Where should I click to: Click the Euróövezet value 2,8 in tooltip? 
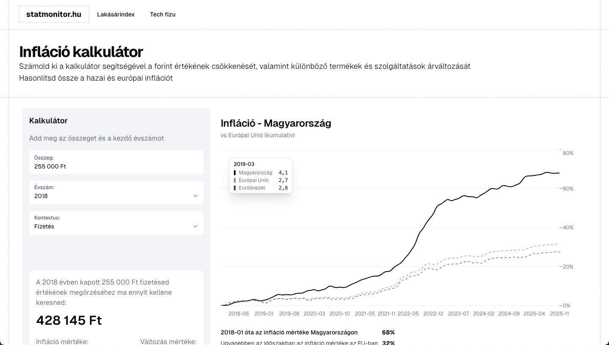pyautogui.click(x=283, y=188)
